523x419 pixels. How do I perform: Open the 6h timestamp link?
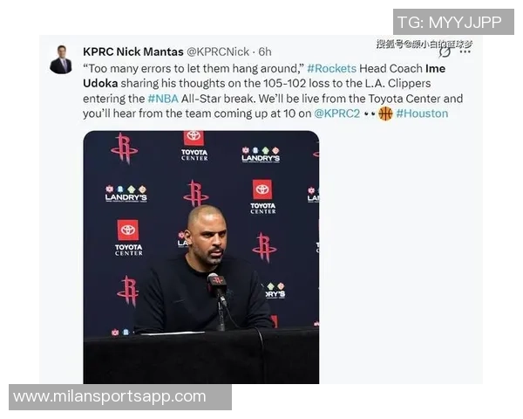click(x=265, y=52)
